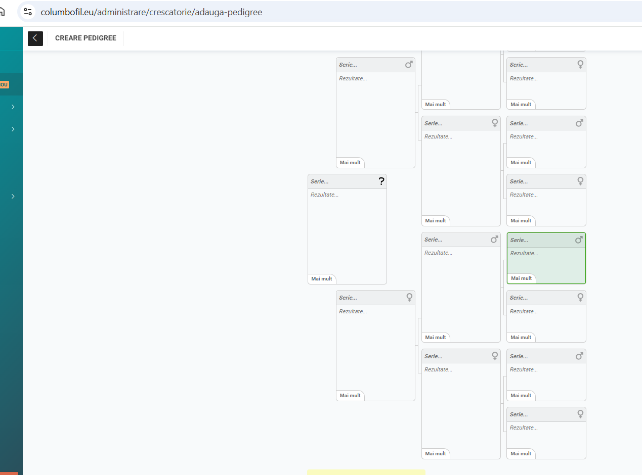Screen dimensions: 642x475
Task: Click the columbofil.eu URL in the address bar
Action: tap(151, 12)
